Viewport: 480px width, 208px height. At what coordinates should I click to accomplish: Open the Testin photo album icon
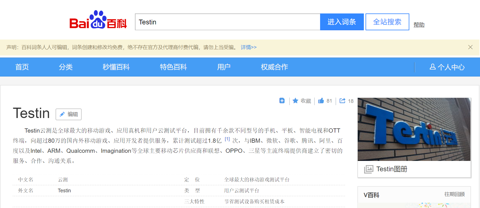click(368, 169)
